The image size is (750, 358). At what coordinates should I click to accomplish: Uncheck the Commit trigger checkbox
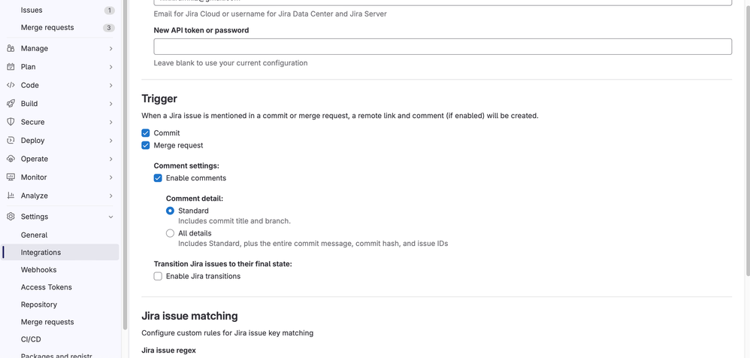click(x=146, y=133)
